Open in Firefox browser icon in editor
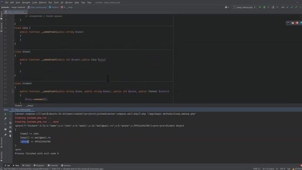Screen dimensions: 302x170 point(297,23)
